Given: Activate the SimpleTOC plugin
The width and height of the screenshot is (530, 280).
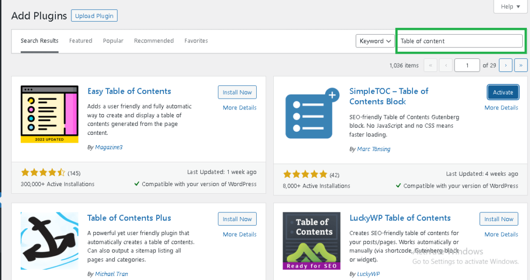Looking at the screenshot, I should tap(503, 92).
